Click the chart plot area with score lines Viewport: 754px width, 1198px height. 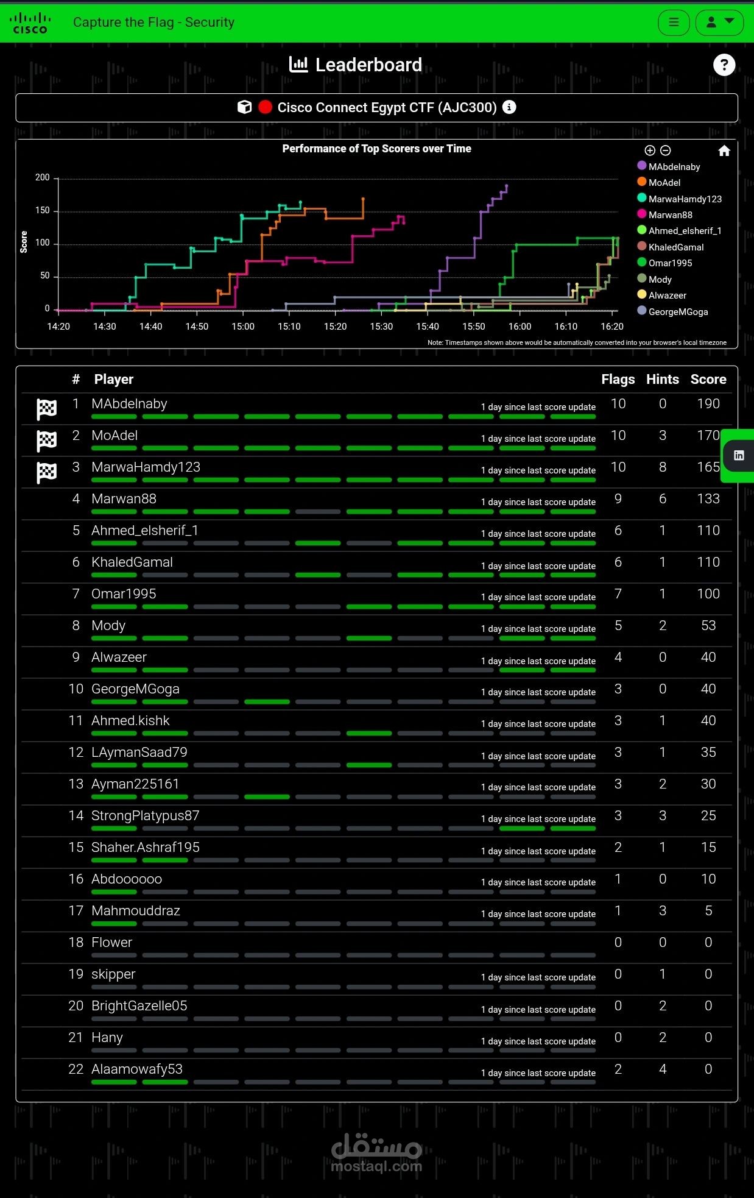point(339,244)
